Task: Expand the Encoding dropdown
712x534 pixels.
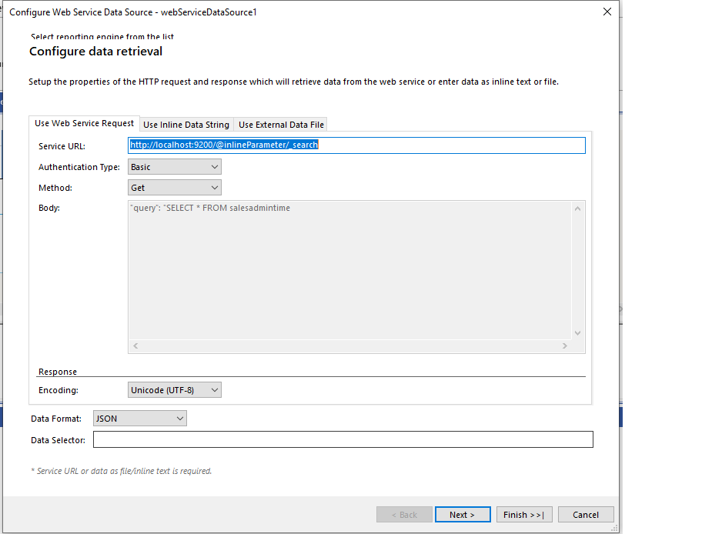Action: tap(175, 390)
